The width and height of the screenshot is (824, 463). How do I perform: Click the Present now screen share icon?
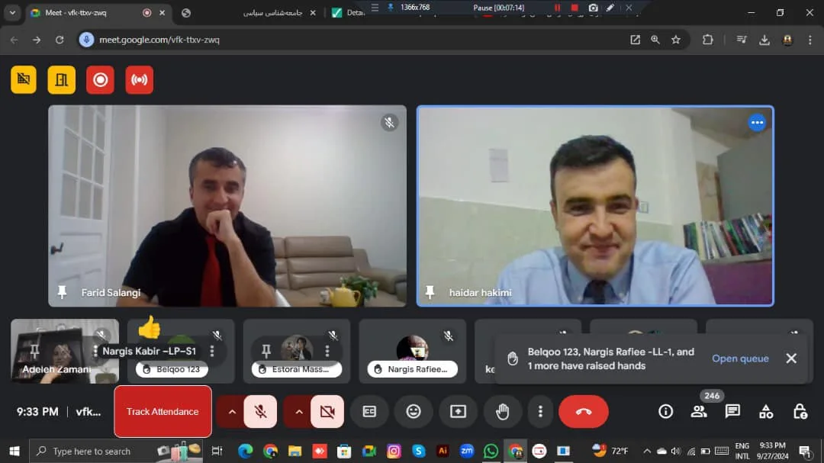coord(458,412)
